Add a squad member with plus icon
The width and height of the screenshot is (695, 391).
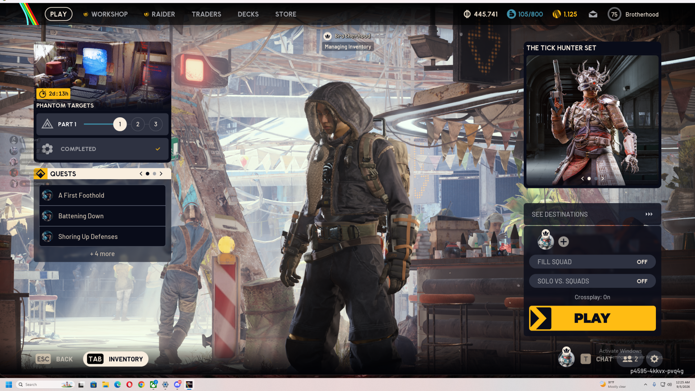coord(564,241)
